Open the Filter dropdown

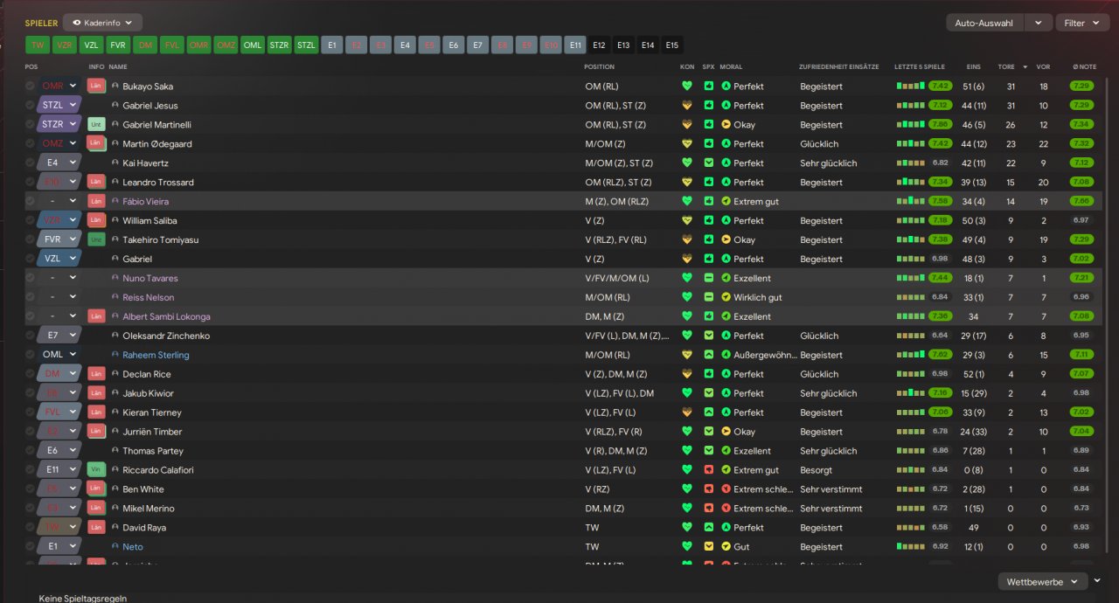pos(1082,23)
